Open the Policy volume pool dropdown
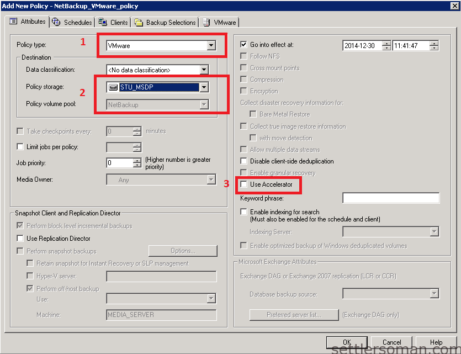 point(204,104)
